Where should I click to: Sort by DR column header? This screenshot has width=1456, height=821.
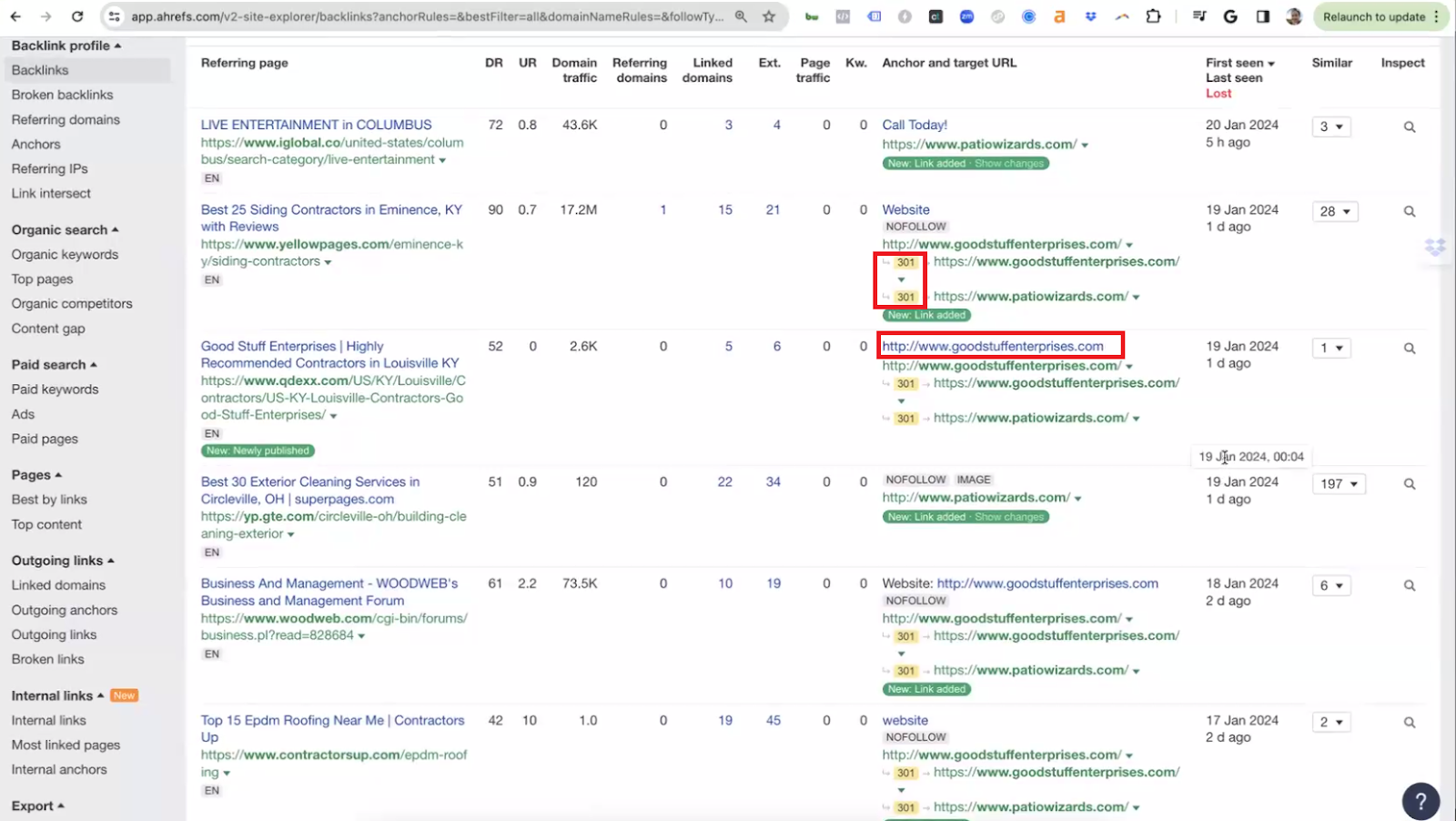(x=494, y=63)
